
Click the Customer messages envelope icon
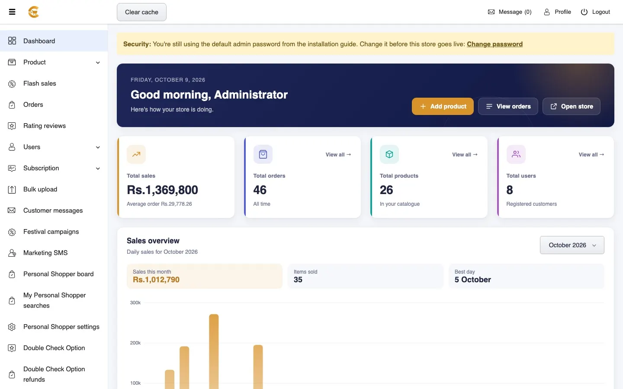[12, 210]
